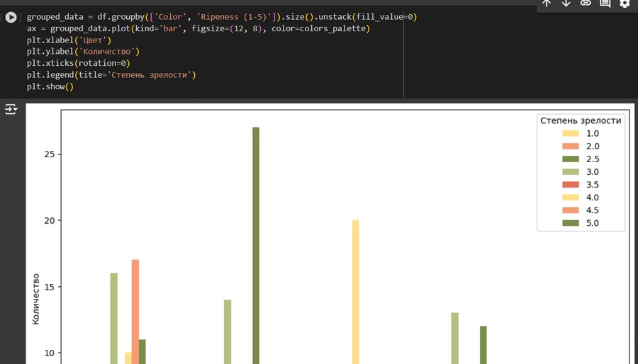Move the cell up with the up arrow
The image size is (638, 364).
click(547, 4)
